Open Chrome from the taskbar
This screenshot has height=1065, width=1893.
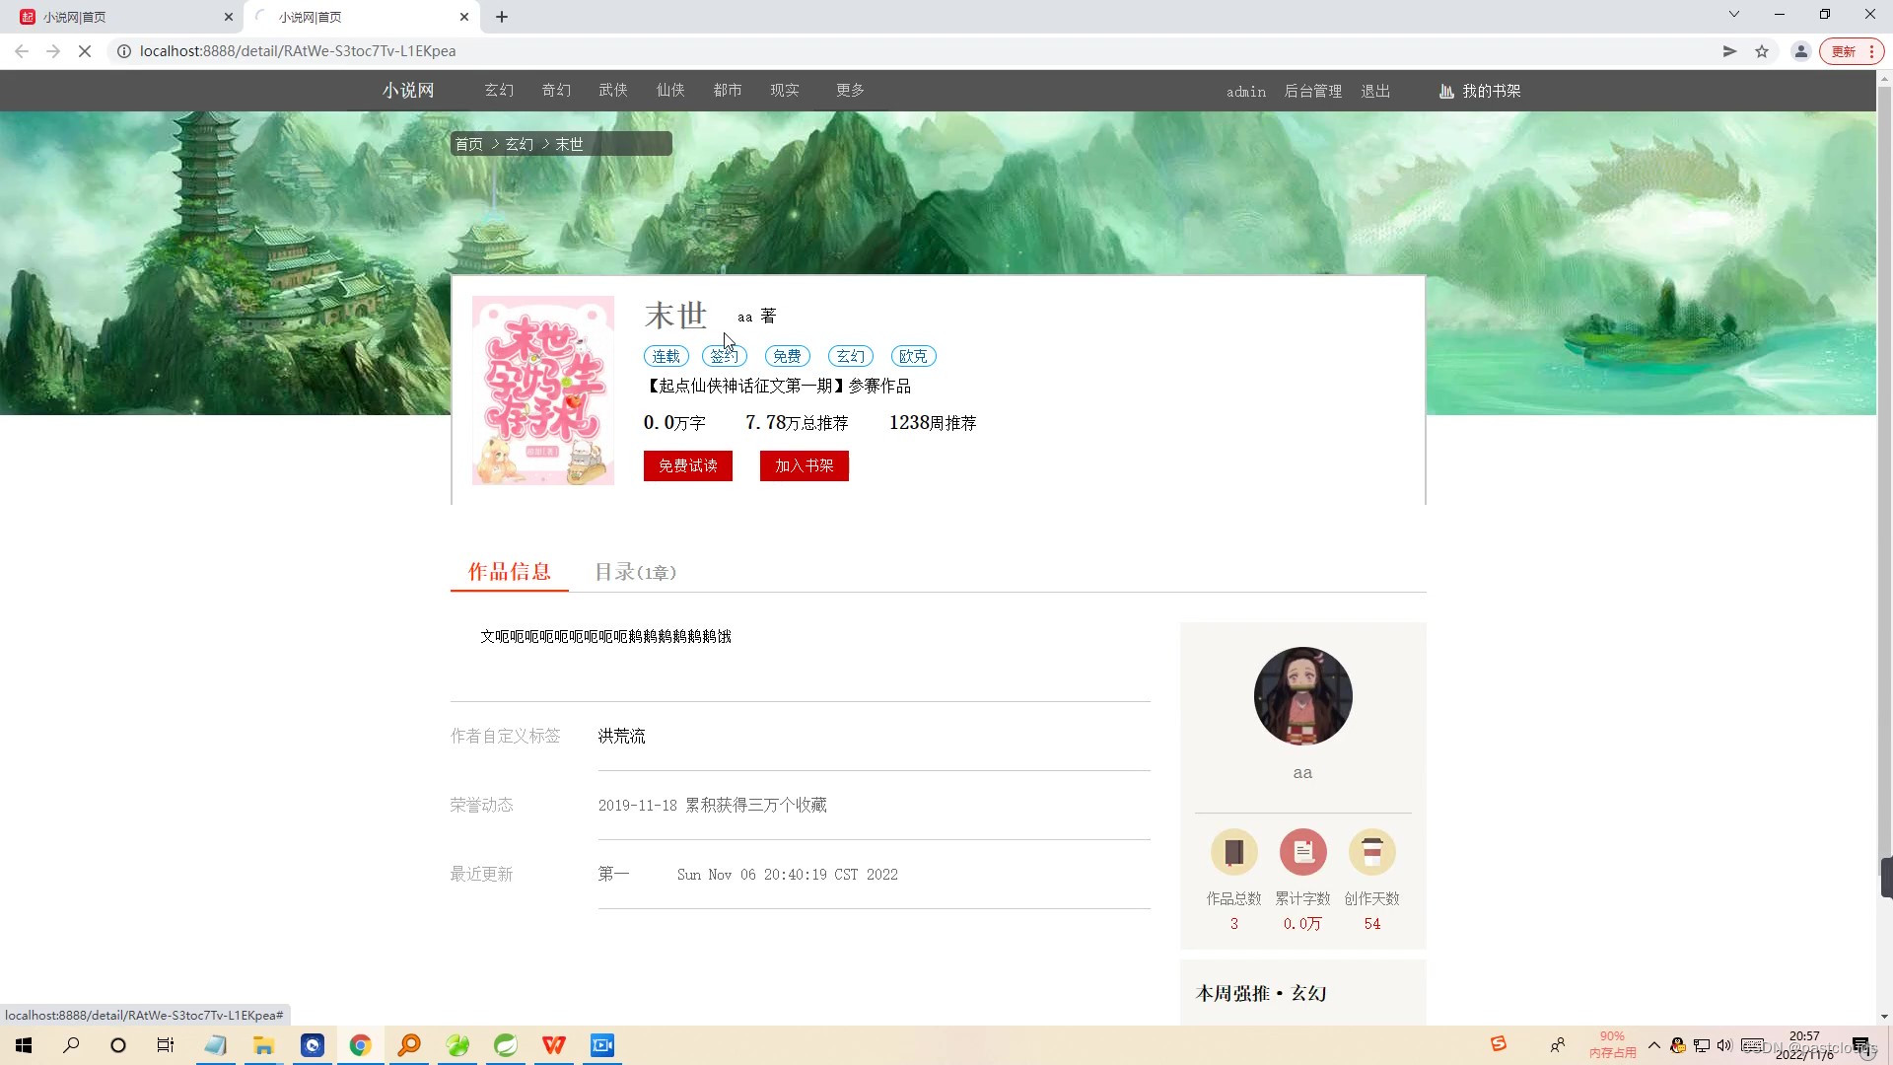click(360, 1045)
